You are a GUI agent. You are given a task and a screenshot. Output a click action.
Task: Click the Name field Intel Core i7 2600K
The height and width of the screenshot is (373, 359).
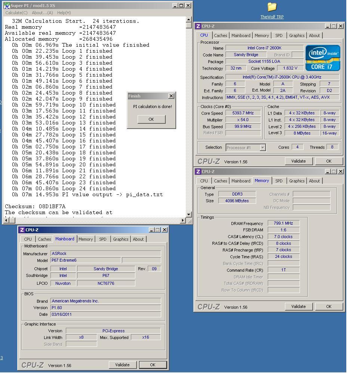click(264, 48)
